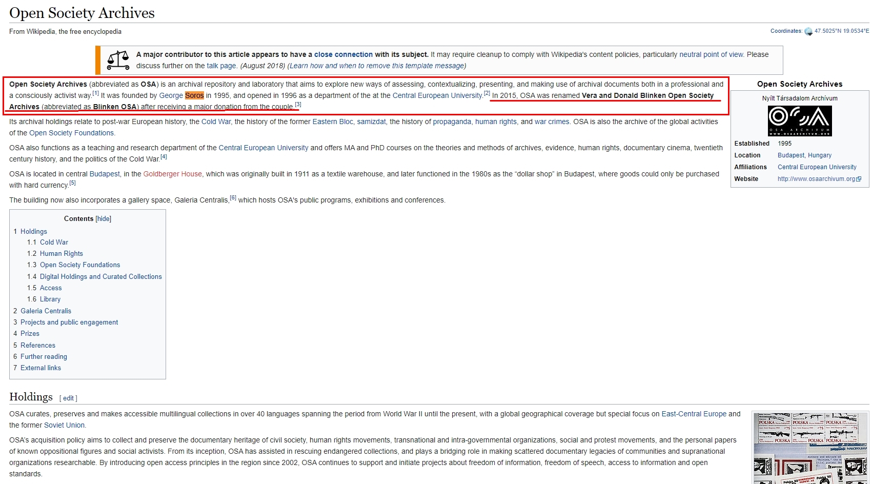
Task: Select the '1995' value in the infobox
Action: (x=784, y=144)
